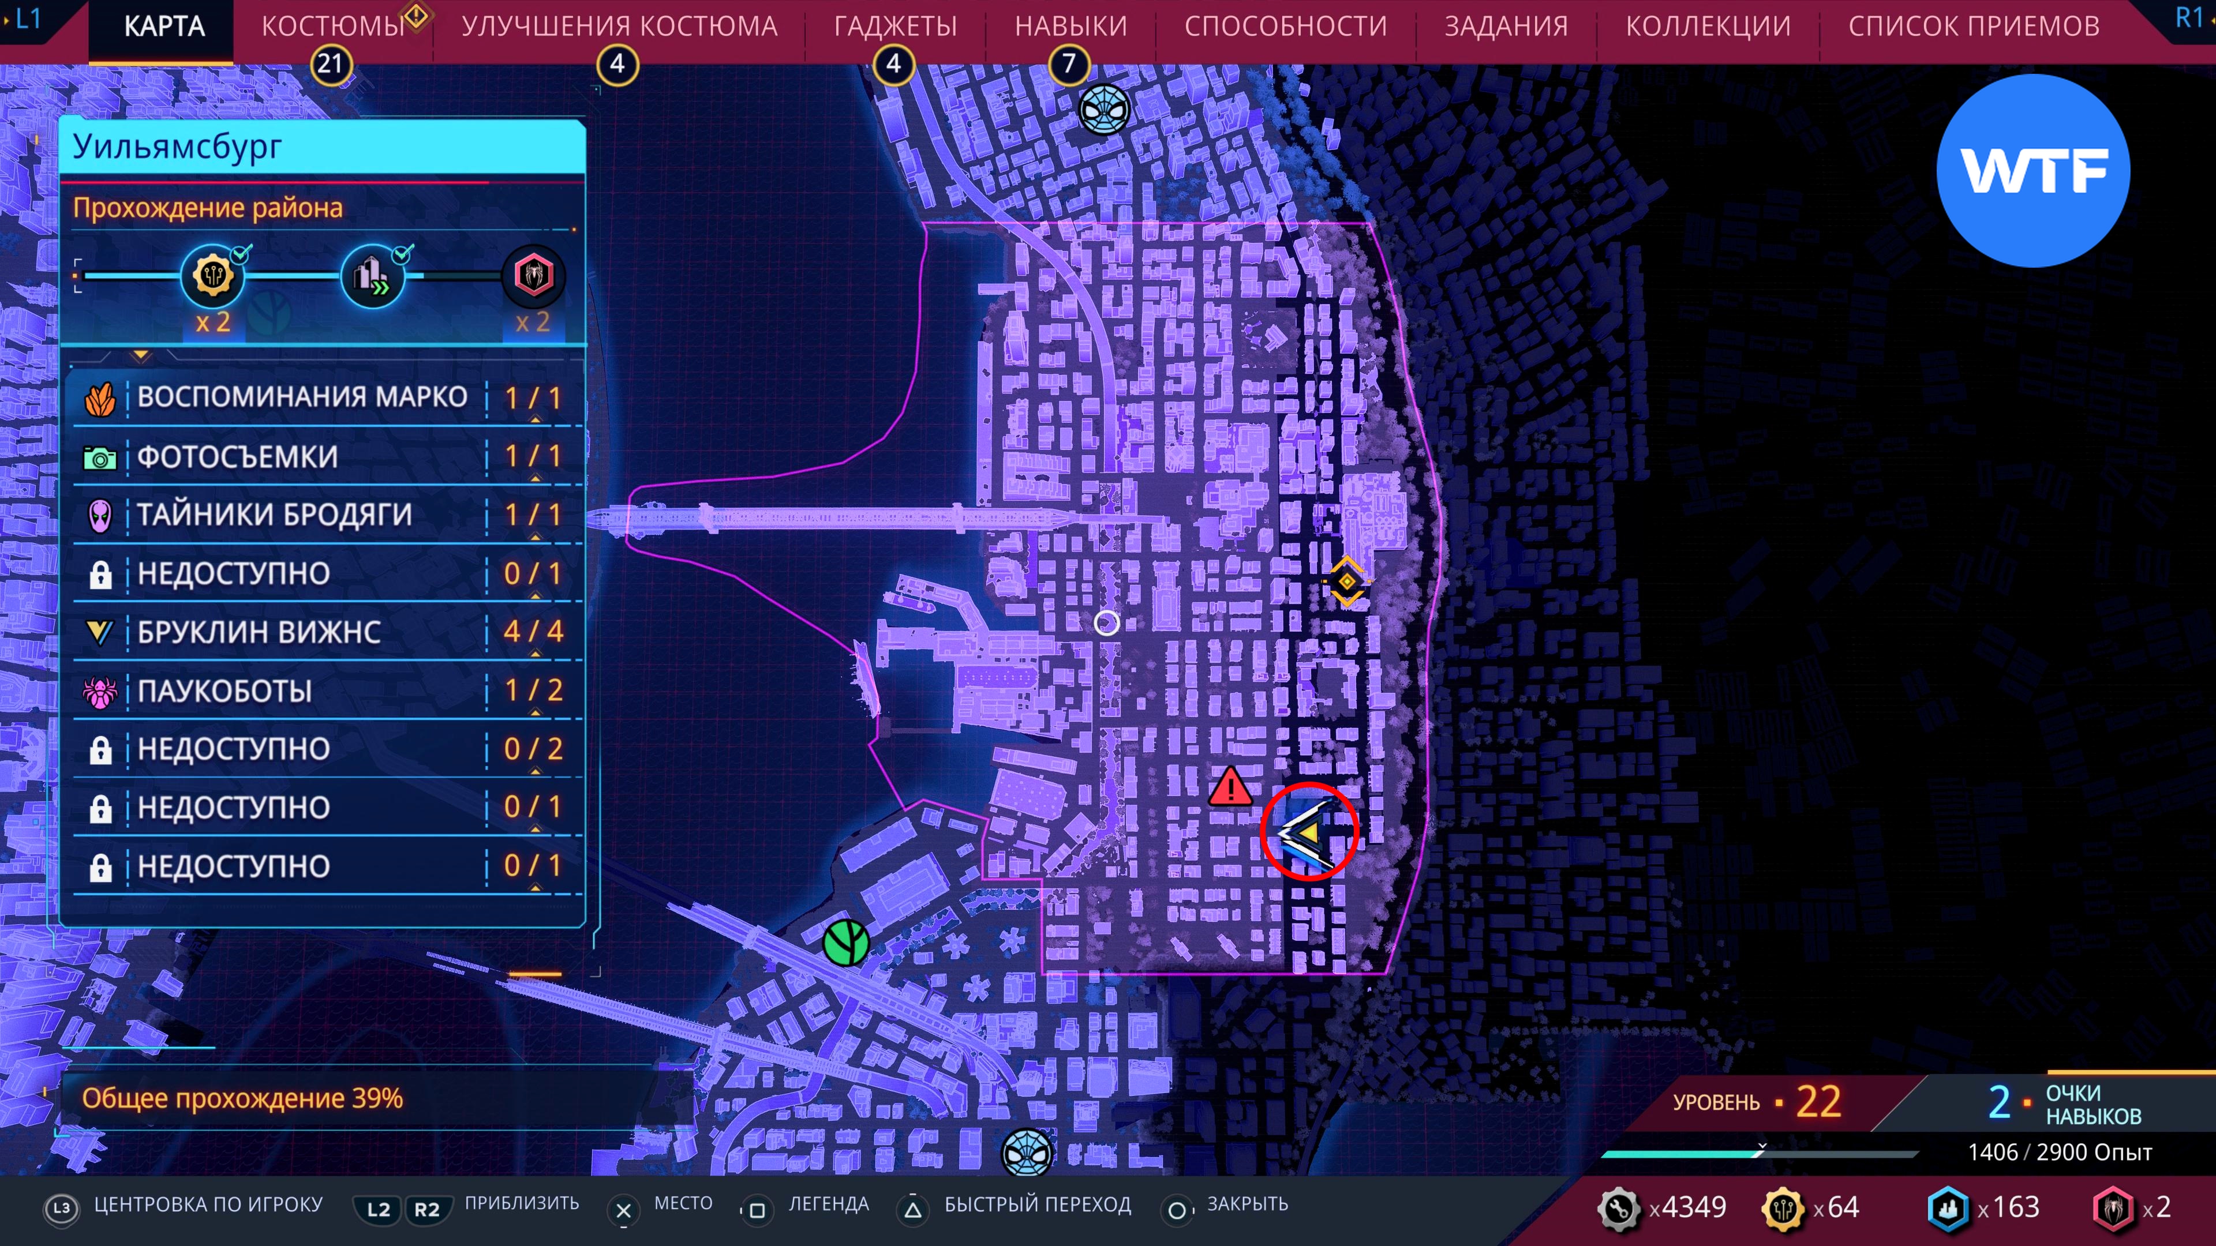Click the white circle map cursor
This screenshot has height=1246, width=2216.
click(x=1106, y=622)
